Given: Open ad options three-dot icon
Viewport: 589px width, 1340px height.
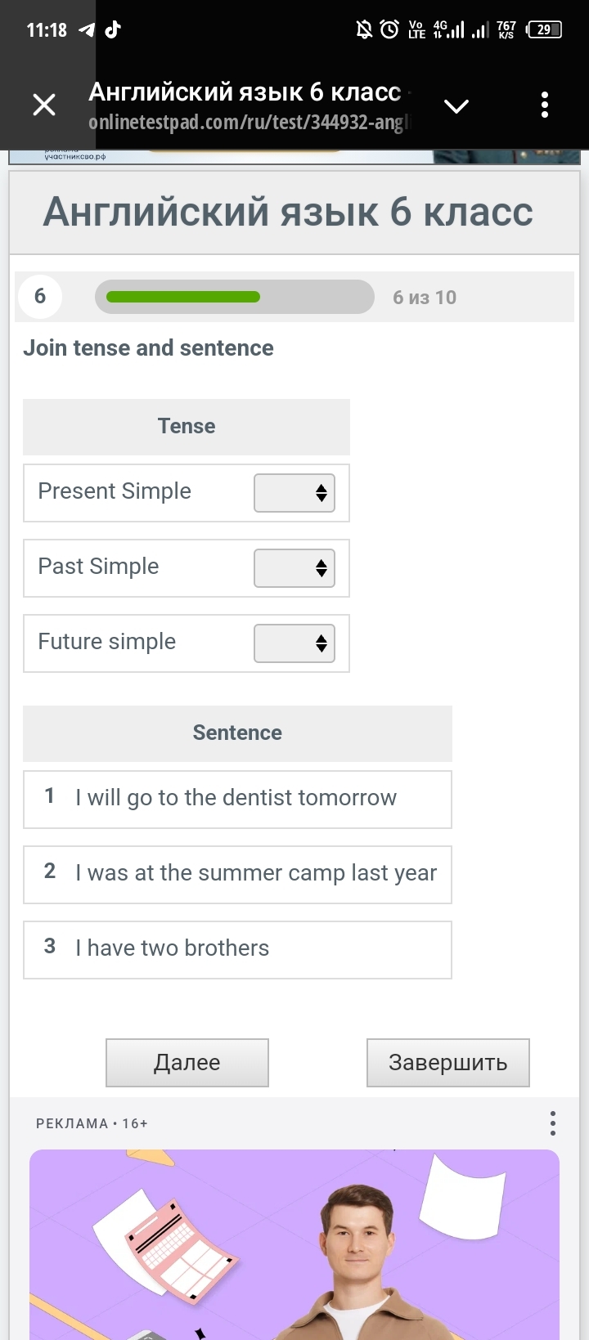Looking at the screenshot, I should pos(553,1123).
